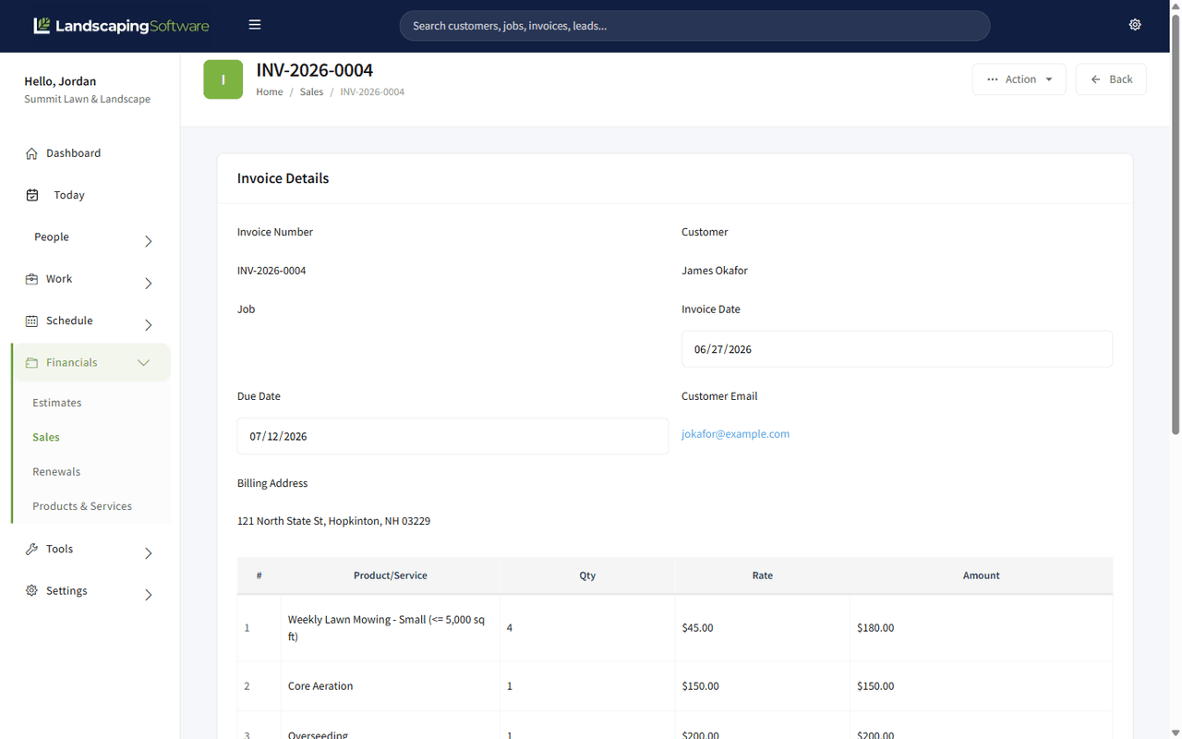The height and width of the screenshot is (739, 1182).
Task: Click the Settings gear icon in sidebar
Action: tap(31, 590)
